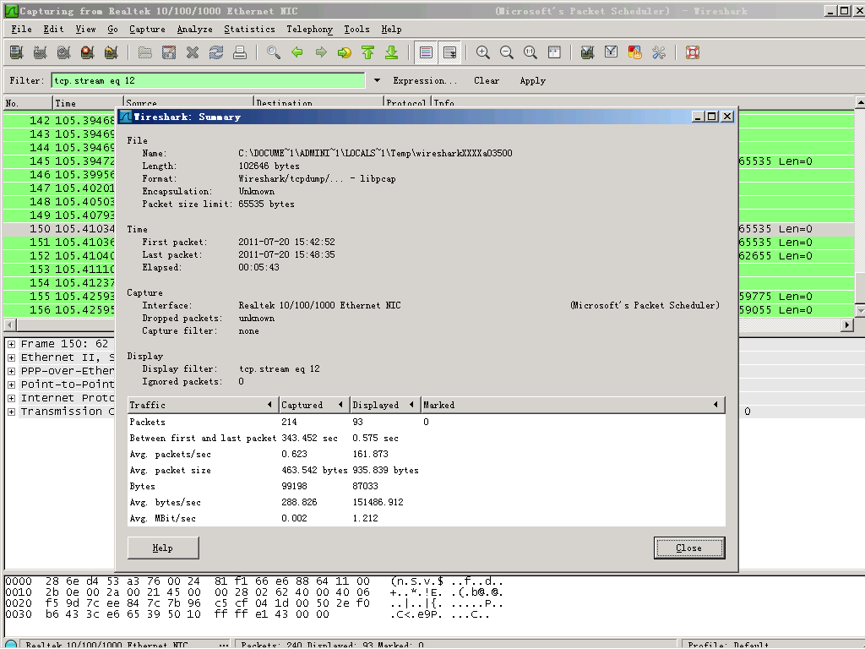Open the filter history dropdown arrow

(377, 80)
